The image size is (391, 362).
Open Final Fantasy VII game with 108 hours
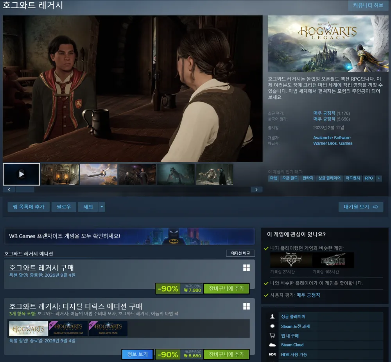point(333,260)
